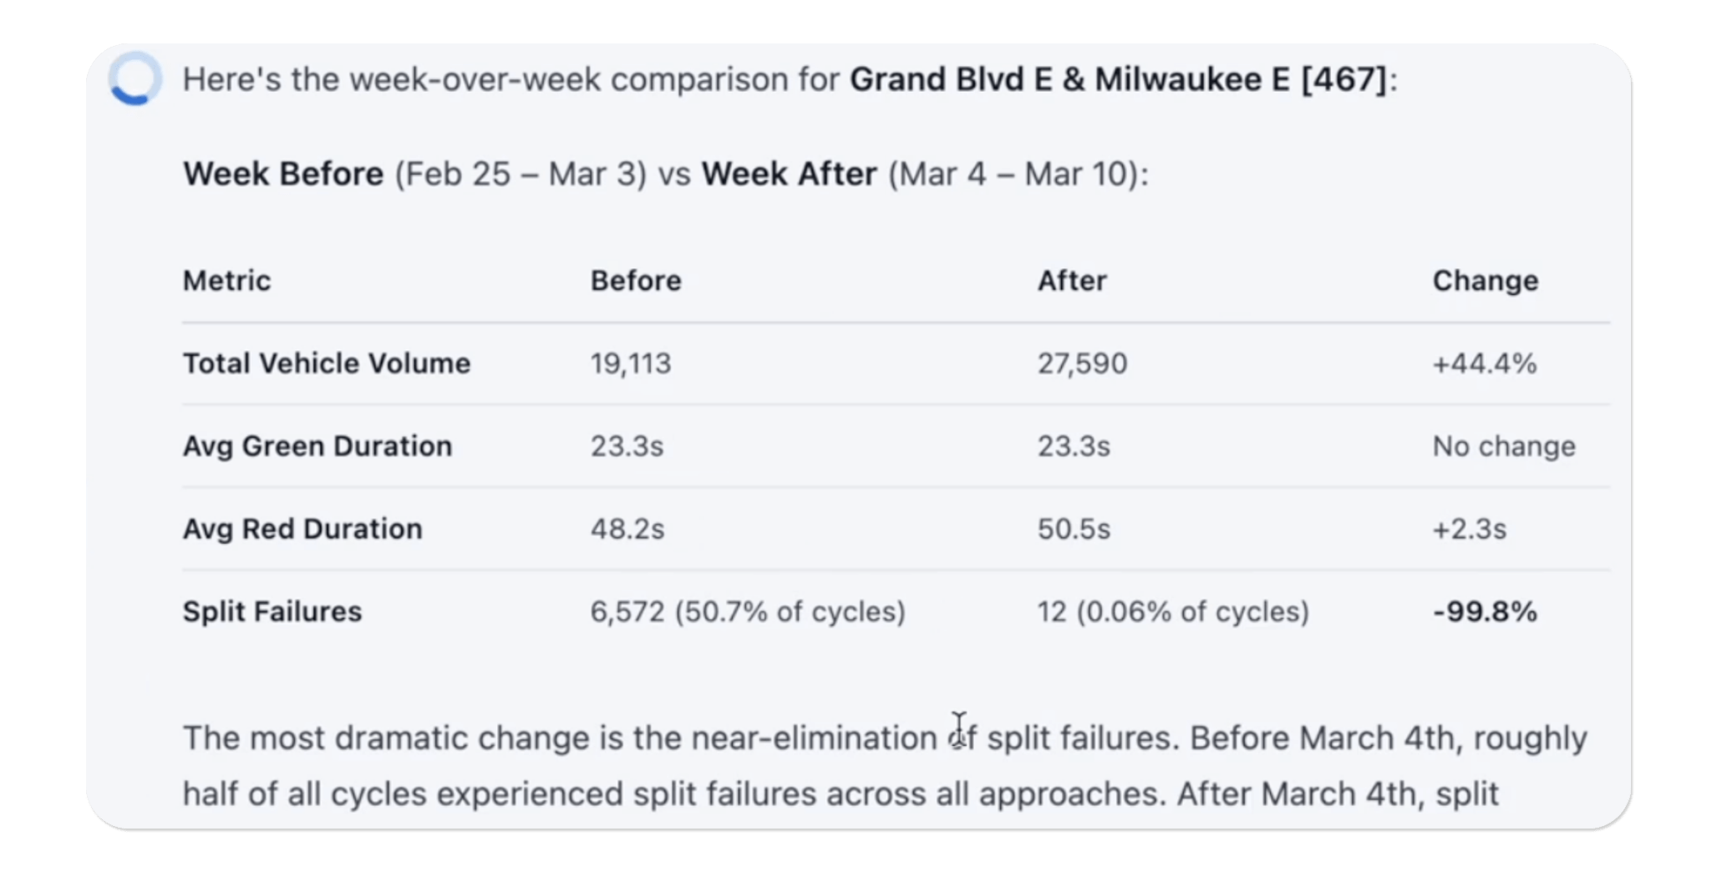The image size is (1717, 872).
Task: Click the Metric column header
Action: click(226, 281)
